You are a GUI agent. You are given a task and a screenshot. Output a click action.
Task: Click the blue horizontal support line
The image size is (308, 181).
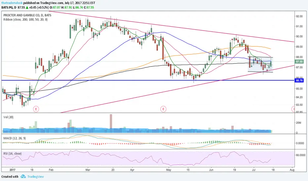(147, 80)
